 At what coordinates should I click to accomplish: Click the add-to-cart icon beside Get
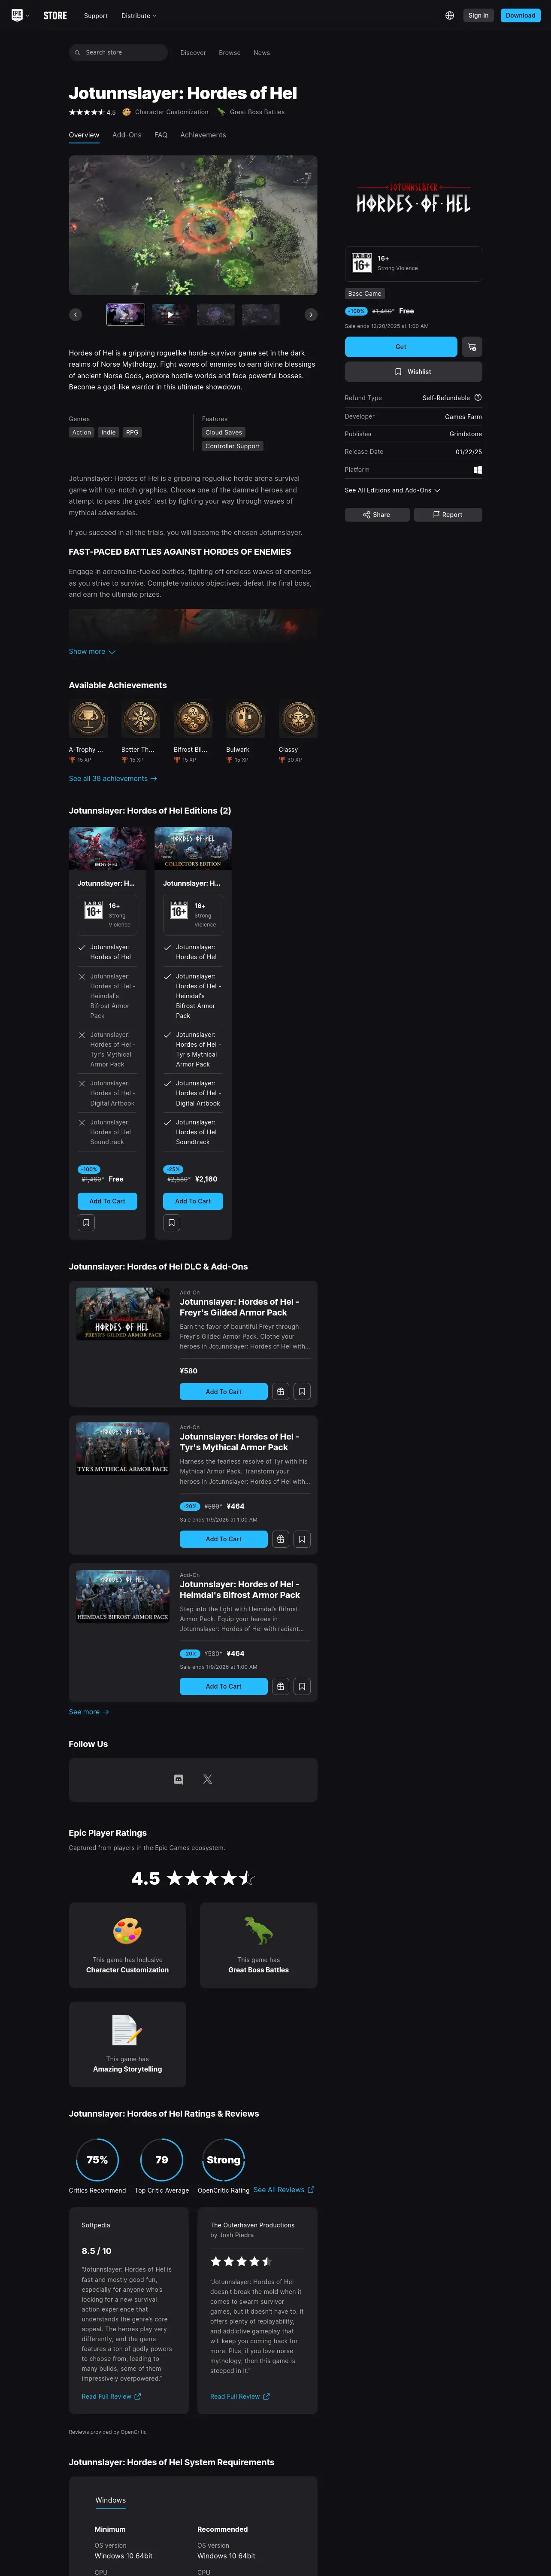click(472, 347)
